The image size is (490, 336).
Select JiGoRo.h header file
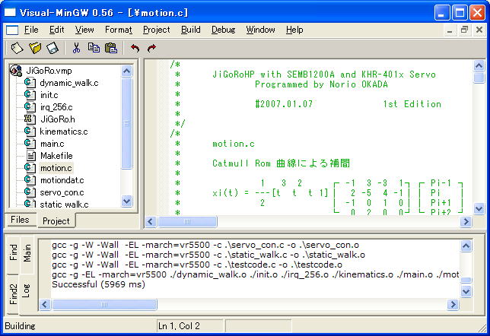pos(58,119)
